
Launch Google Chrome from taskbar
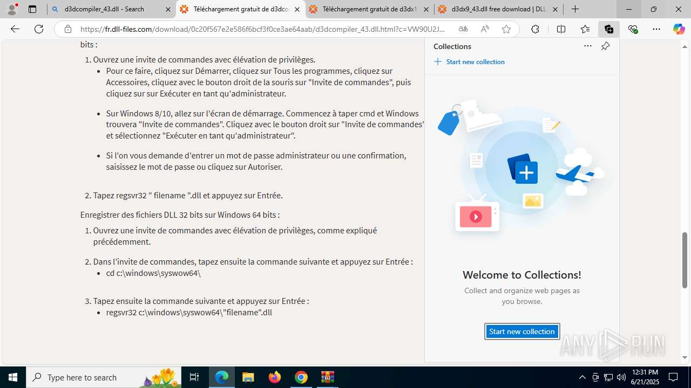pyautogui.click(x=301, y=377)
